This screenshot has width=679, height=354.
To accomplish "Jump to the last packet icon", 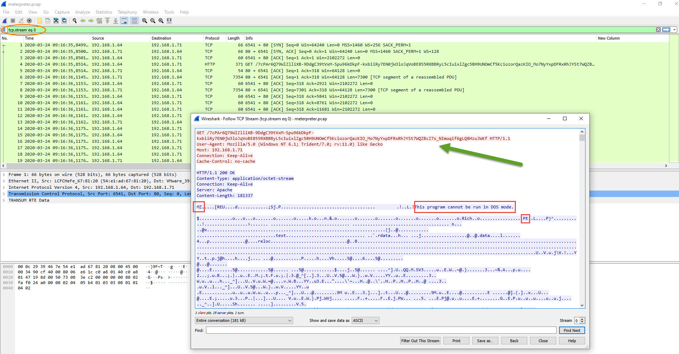I will point(116,21).
